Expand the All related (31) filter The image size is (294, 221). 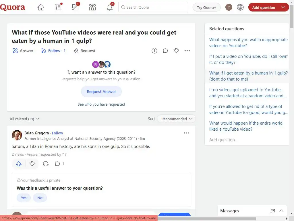25,119
